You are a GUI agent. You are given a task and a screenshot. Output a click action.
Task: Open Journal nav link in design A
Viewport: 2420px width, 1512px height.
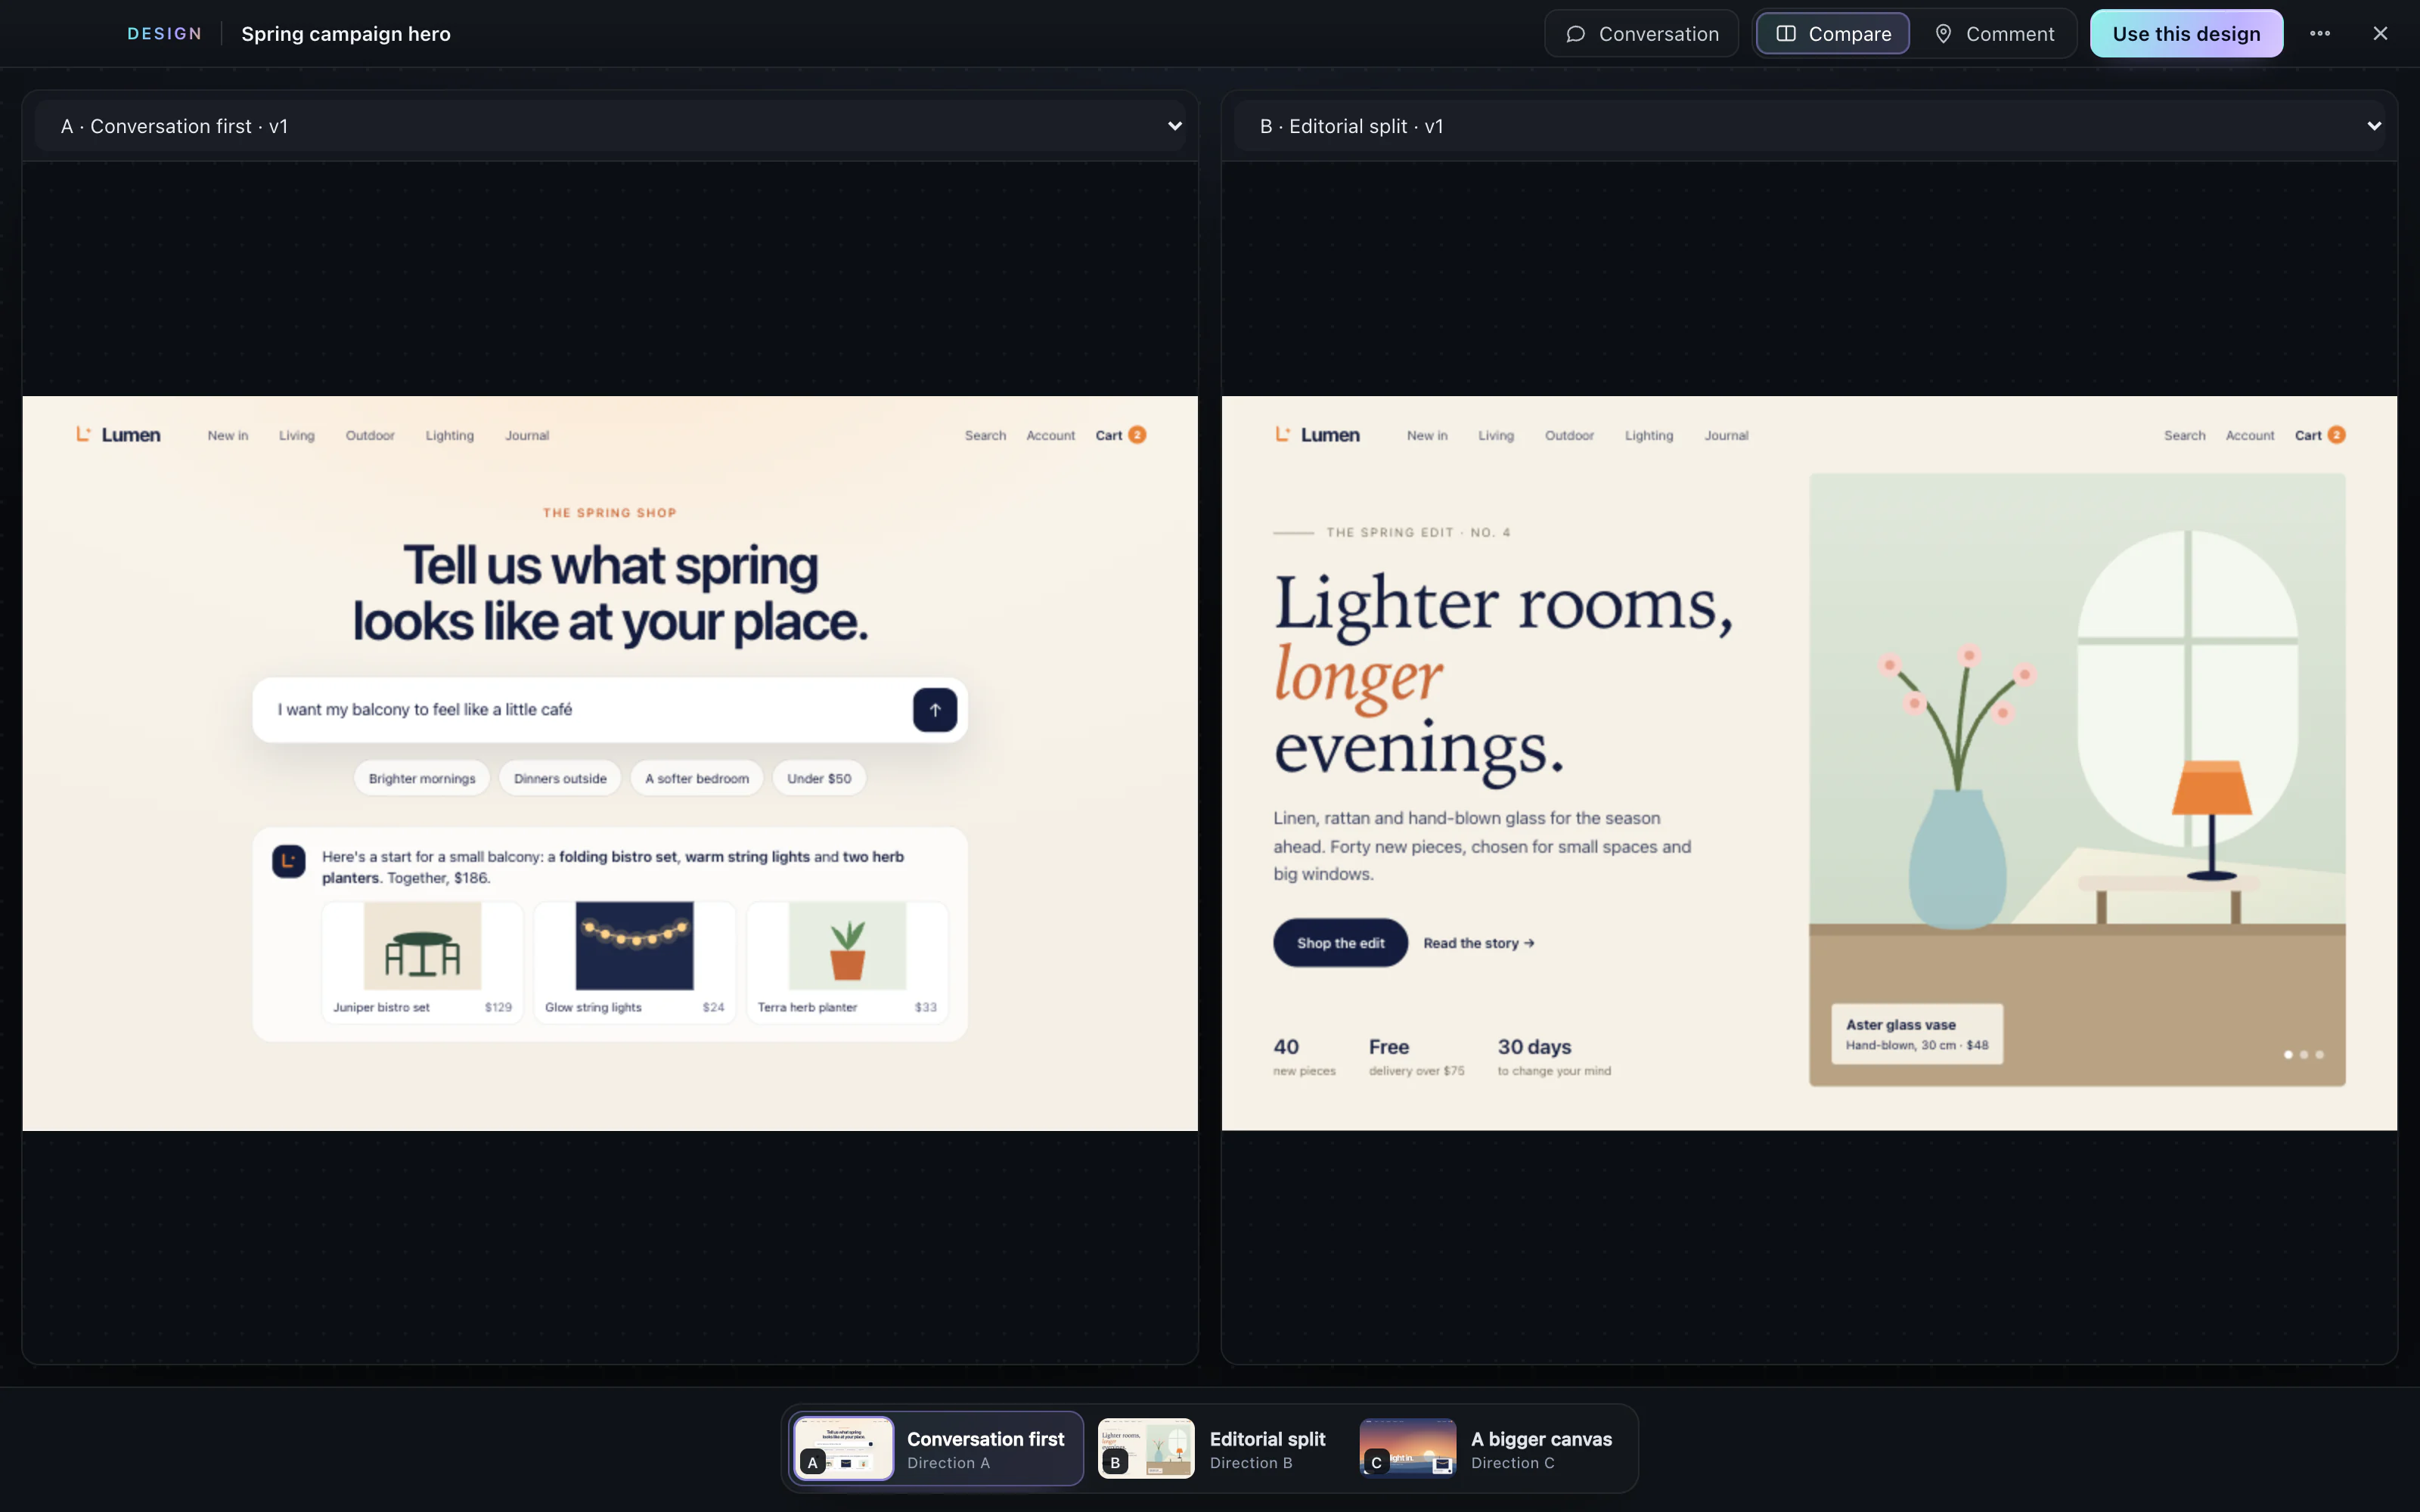(x=527, y=436)
